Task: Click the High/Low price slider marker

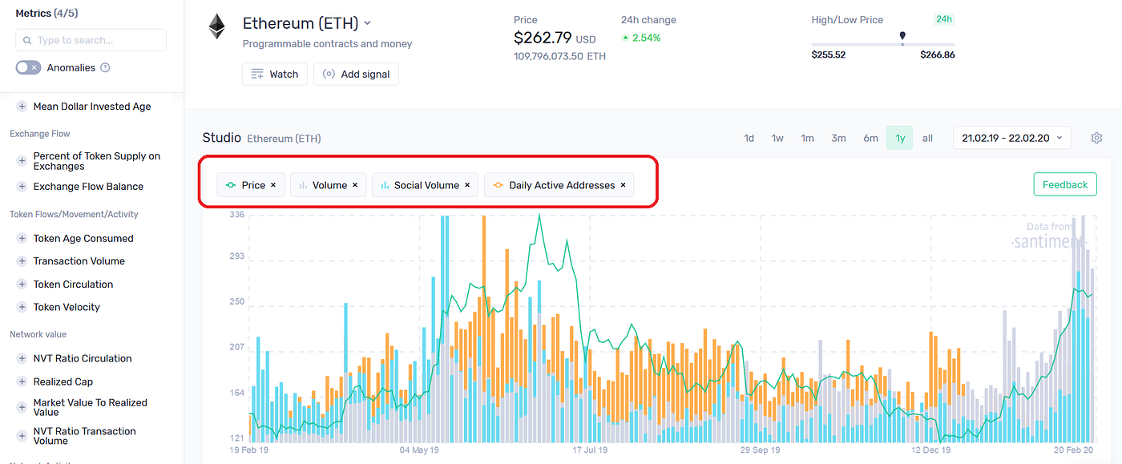Action: click(902, 37)
